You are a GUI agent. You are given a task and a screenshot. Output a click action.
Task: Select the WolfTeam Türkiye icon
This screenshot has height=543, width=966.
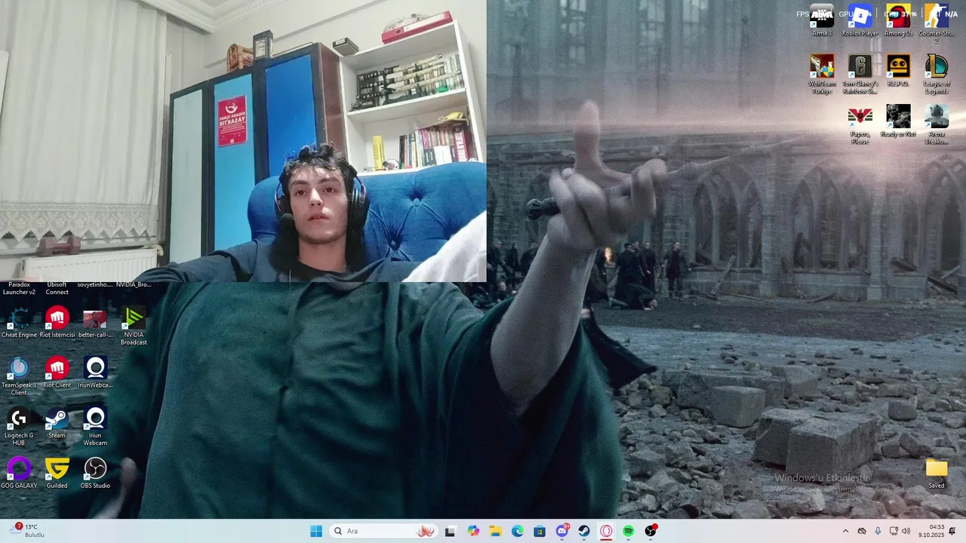tap(822, 74)
